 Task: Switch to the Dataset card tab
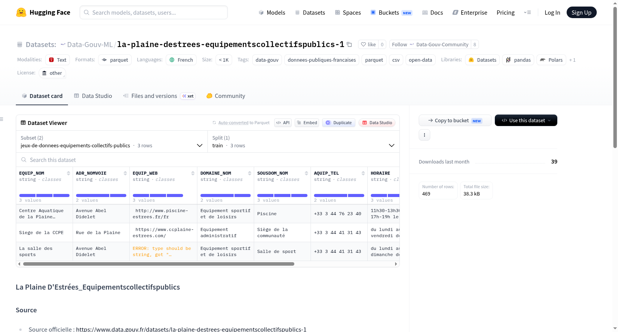click(42, 96)
